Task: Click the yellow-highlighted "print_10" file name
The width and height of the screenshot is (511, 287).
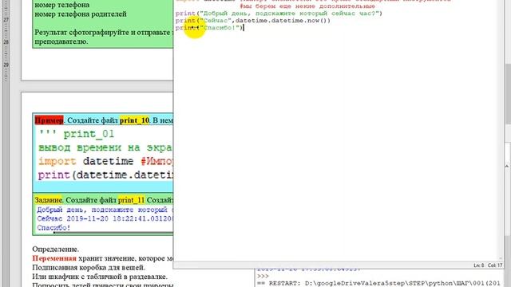Action: point(134,120)
